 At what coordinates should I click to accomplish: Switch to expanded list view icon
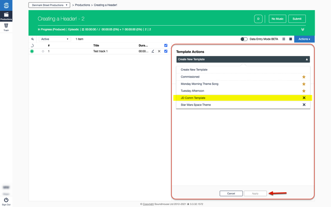[291, 39]
